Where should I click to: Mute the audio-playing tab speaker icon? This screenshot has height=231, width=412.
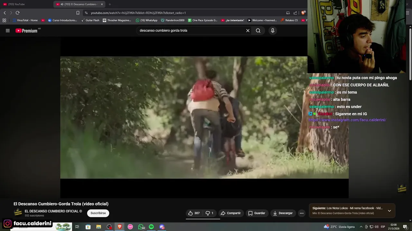click(x=62, y=4)
